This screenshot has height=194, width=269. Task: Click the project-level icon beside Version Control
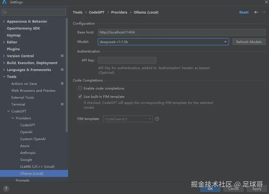(62, 56)
